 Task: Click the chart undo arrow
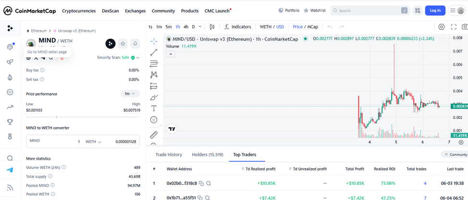tap(330, 27)
